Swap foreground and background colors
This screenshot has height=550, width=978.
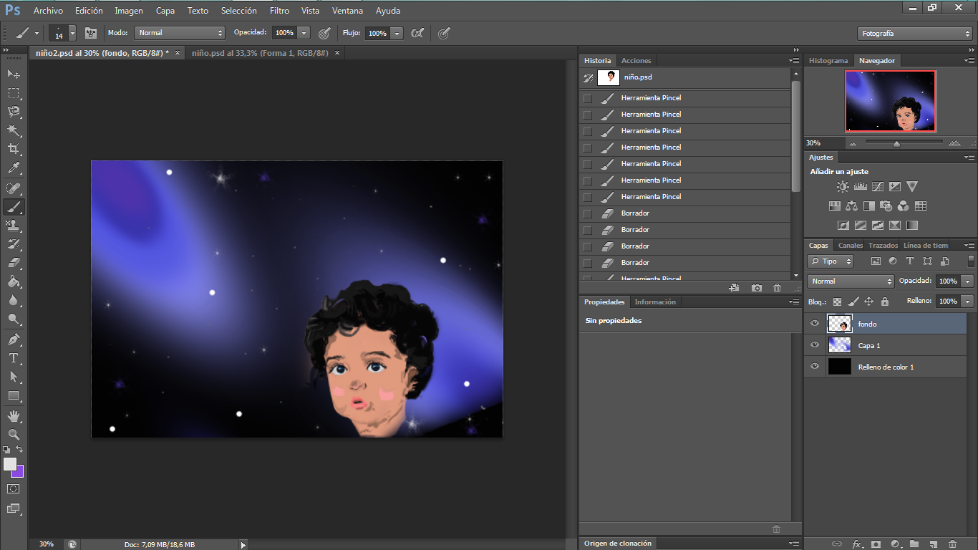(x=20, y=450)
